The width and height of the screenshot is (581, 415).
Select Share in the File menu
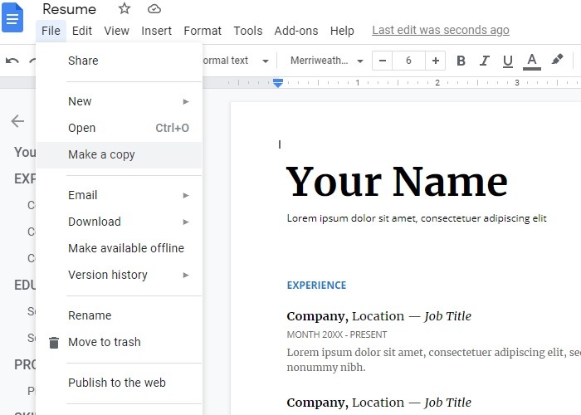pyautogui.click(x=119, y=61)
